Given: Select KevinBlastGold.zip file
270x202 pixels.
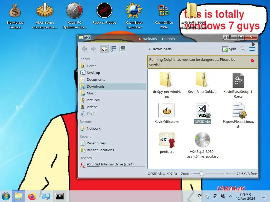Looking at the screenshot, I should click(x=202, y=83).
